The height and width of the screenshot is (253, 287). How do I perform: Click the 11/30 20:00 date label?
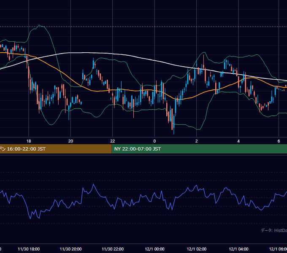coord(70,249)
